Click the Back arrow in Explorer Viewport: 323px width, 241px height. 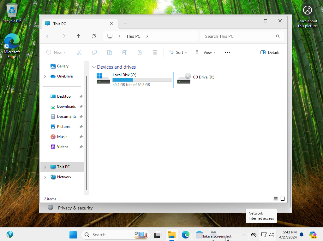point(48,36)
